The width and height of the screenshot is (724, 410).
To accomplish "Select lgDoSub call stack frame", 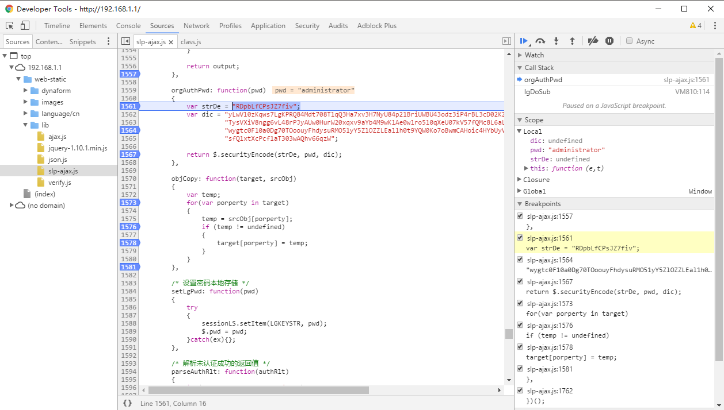I will 536,92.
